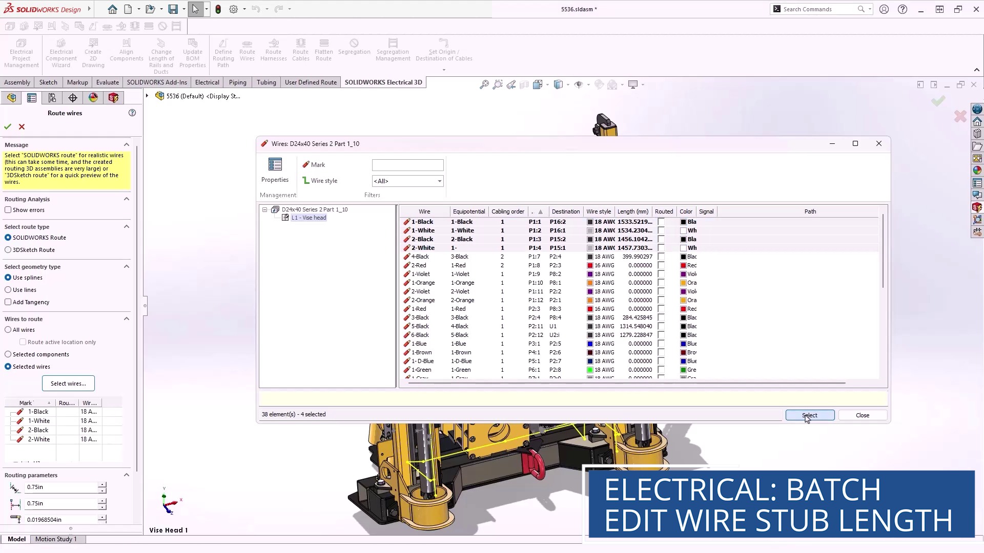Click into the Mark filter text field
Image resolution: width=984 pixels, height=553 pixels.
(x=407, y=165)
